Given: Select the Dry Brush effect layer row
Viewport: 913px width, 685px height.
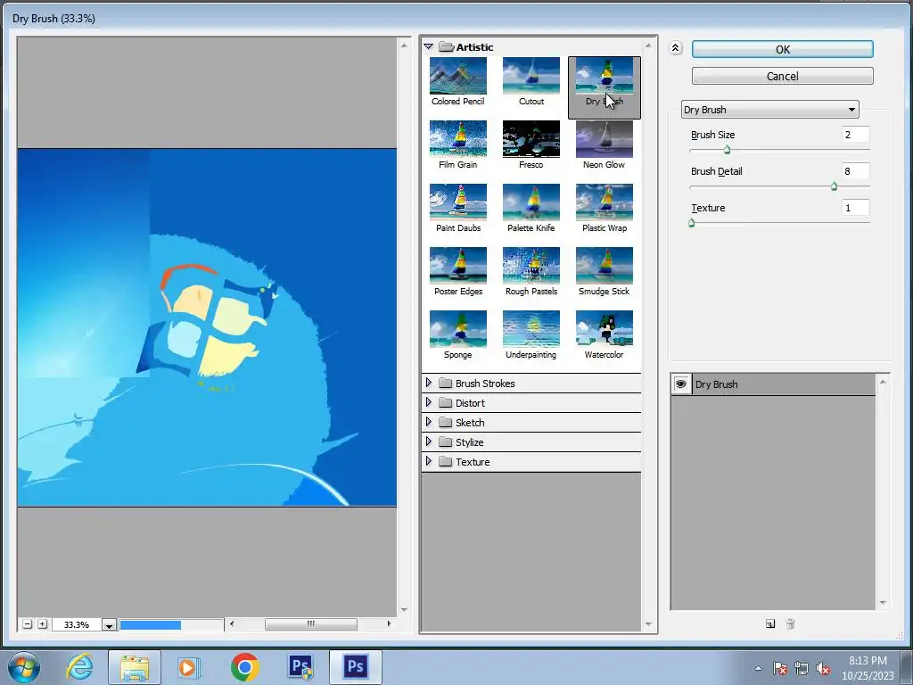Looking at the screenshot, I should pos(773,384).
